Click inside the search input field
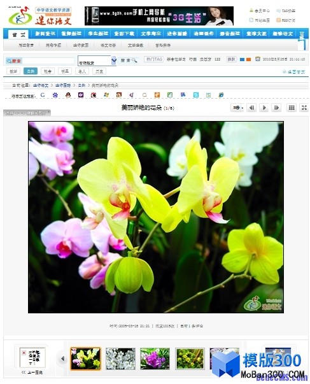Viewport: 310px width, 384px height. pyautogui.click(x=48, y=60)
